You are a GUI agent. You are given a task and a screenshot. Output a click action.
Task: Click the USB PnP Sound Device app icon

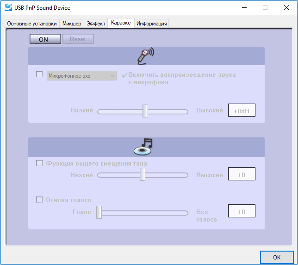[x=8, y=7]
